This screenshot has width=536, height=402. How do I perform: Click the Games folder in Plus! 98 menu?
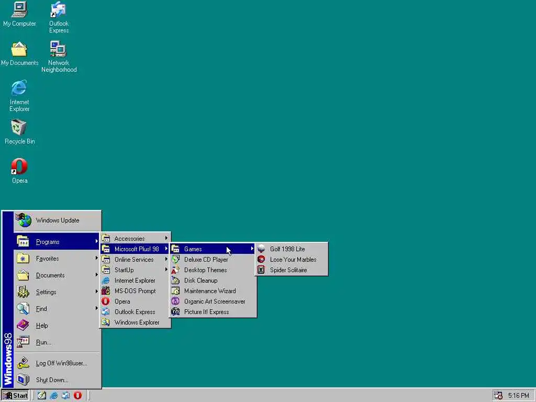[x=213, y=249]
